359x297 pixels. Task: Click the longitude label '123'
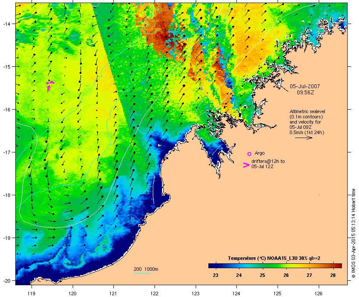pos(196,294)
